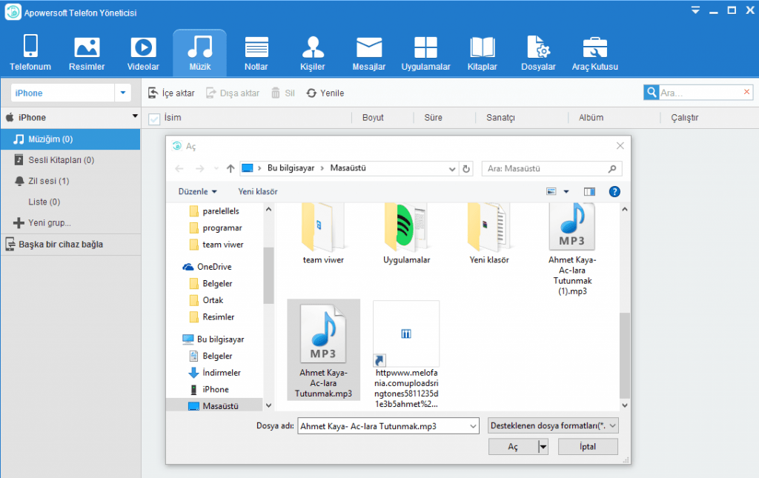
Task: Open the Düzenle dropdown menu
Action: tap(198, 191)
